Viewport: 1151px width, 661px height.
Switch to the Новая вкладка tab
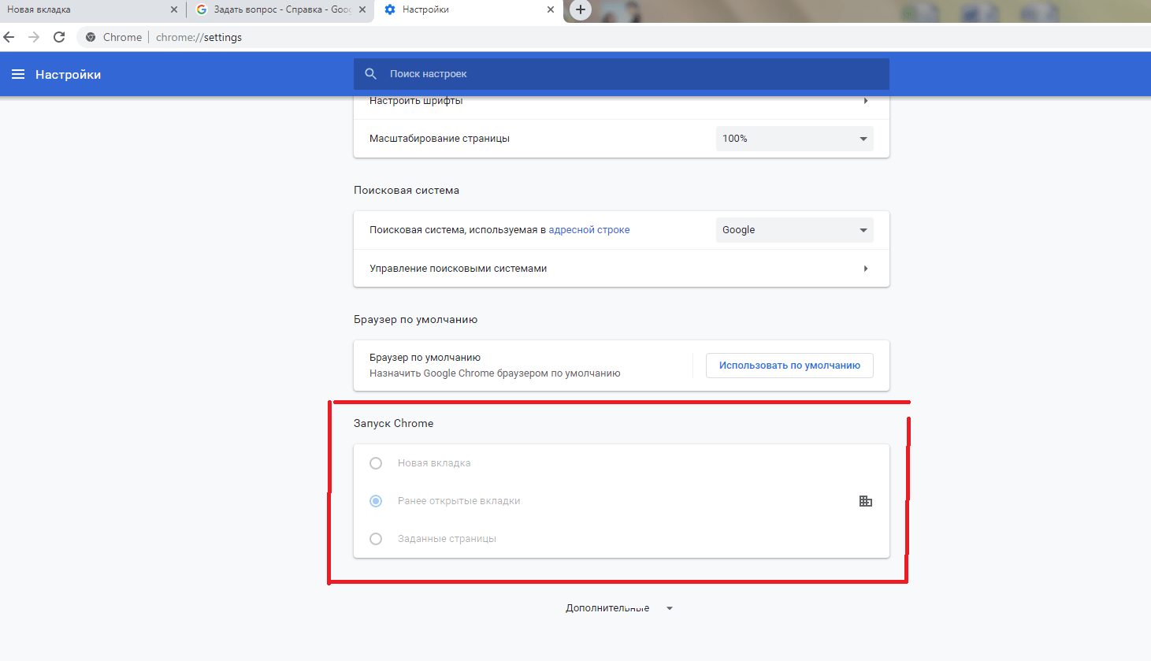[x=92, y=9]
